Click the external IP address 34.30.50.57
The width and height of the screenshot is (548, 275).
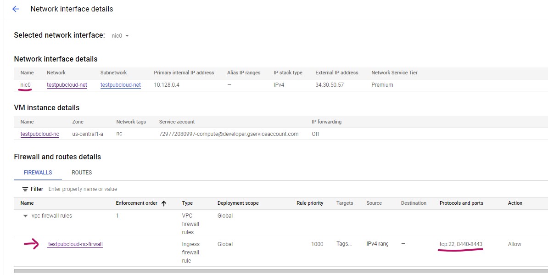point(330,85)
